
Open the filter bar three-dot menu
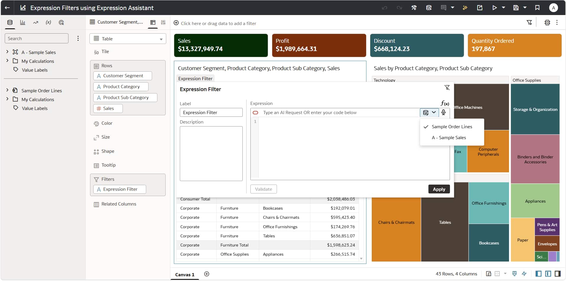pos(557,22)
